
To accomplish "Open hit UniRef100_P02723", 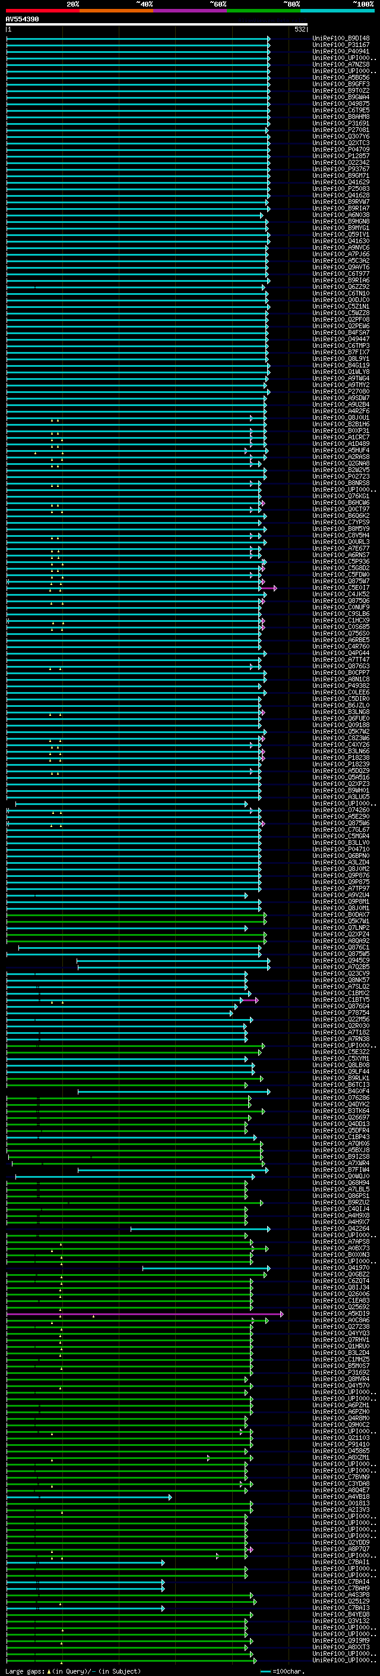I will click(x=341, y=476).
